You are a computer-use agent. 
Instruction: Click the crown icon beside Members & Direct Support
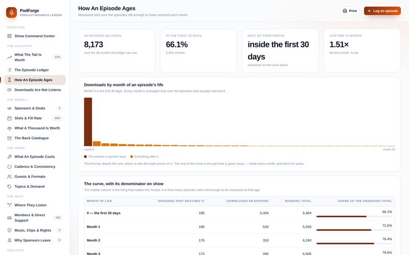(9, 218)
